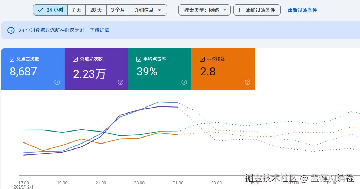Choose the 3 个月 date range
This screenshot has height=189, width=360.
click(x=118, y=10)
